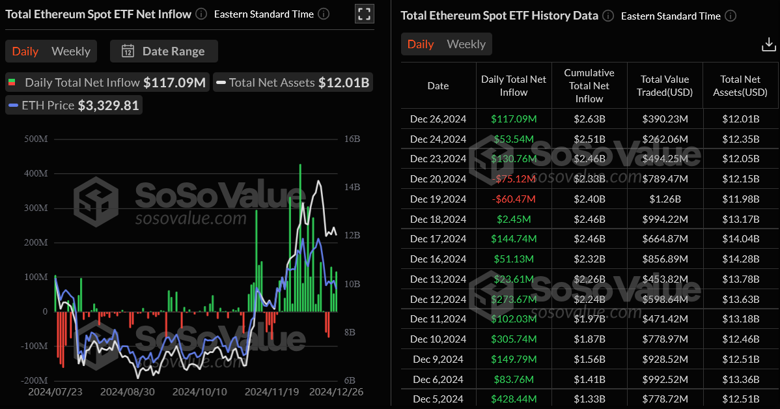
Task: Click the Total Value Traded(USD) column header
Action: coord(665,85)
